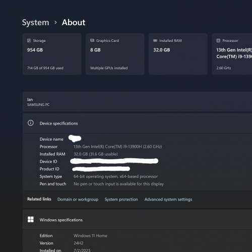Collapse the Device specifications section

pos(137,123)
